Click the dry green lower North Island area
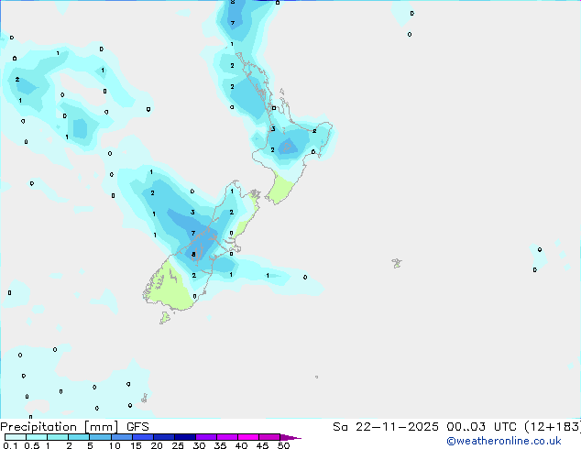Viewport: 581px width, 449px height. (279, 190)
